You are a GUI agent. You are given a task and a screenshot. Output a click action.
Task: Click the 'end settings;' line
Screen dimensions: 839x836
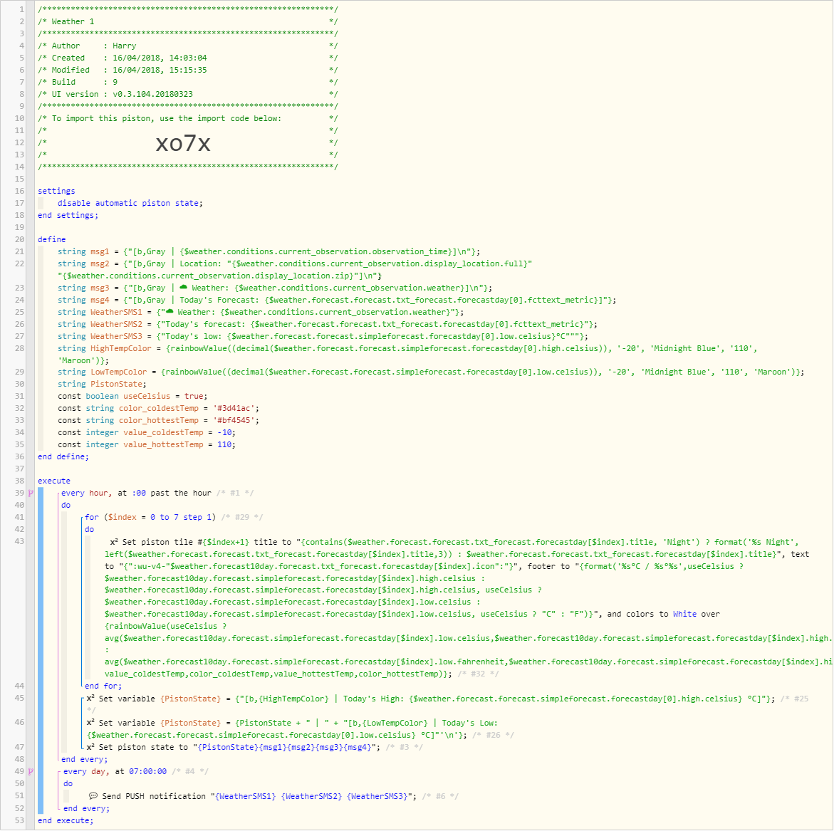coord(68,217)
